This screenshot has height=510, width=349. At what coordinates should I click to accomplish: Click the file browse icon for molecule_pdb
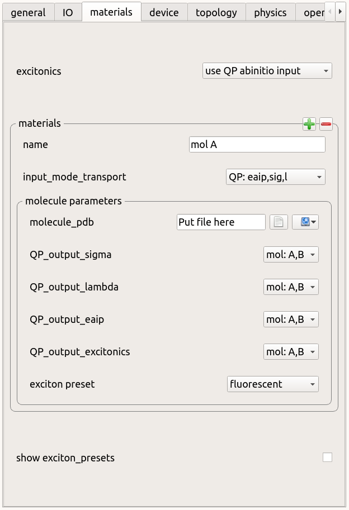coord(279,222)
